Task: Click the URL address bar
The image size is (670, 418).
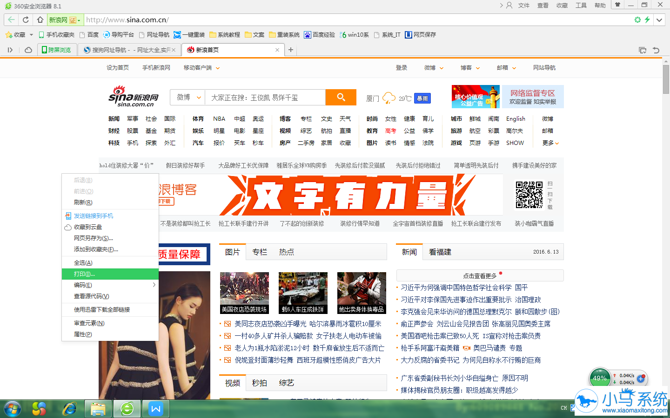Action: coord(358,20)
